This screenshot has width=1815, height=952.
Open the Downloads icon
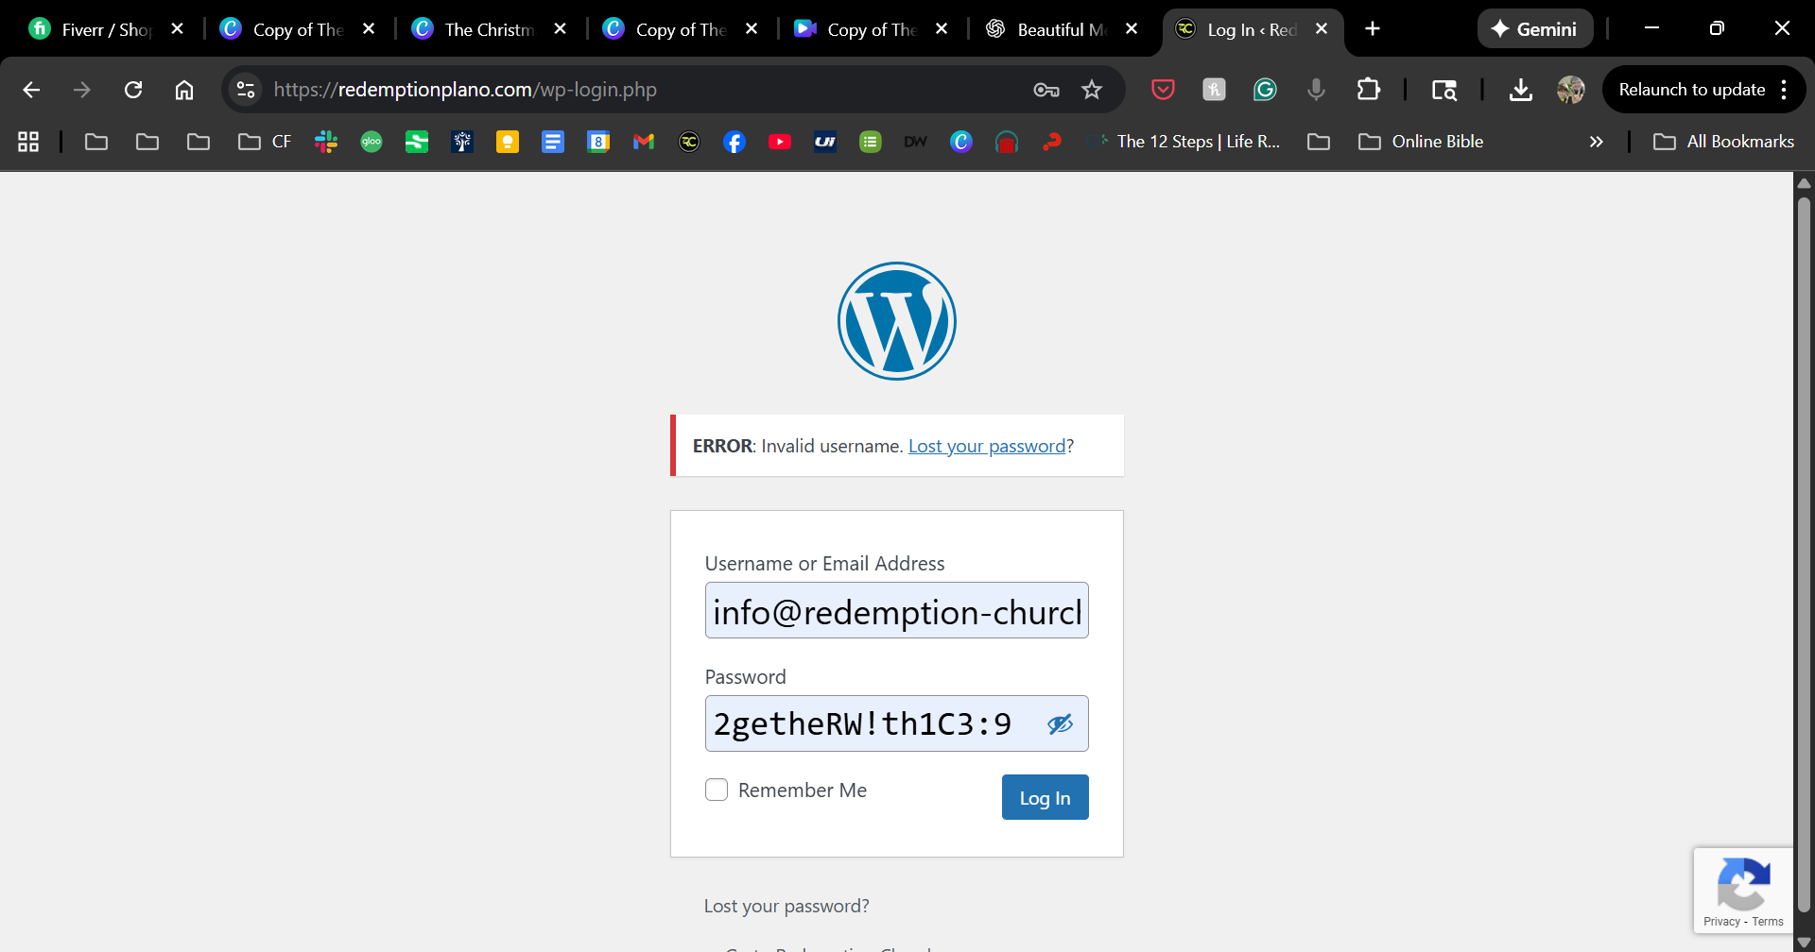[1520, 90]
